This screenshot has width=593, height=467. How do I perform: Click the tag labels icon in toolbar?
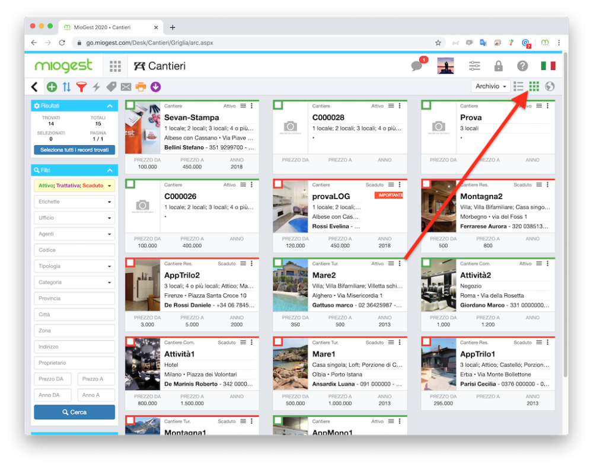click(111, 87)
